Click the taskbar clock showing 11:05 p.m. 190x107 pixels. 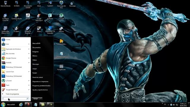(183, 105)
